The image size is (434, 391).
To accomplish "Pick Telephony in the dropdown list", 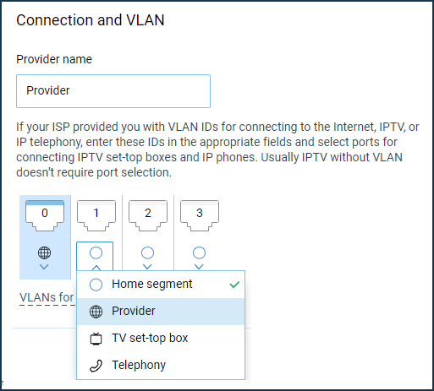I will (161, 365).
